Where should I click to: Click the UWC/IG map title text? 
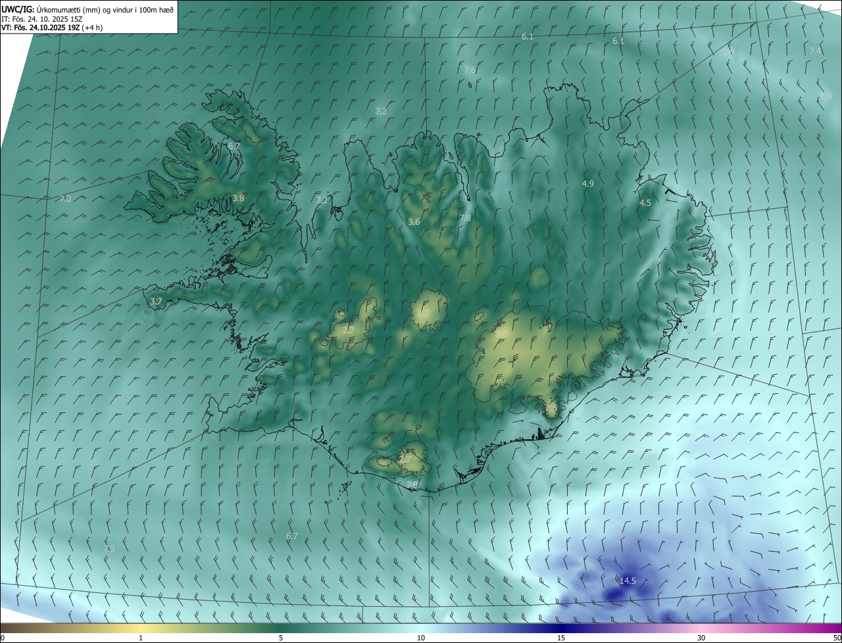[x=88, y=9]
